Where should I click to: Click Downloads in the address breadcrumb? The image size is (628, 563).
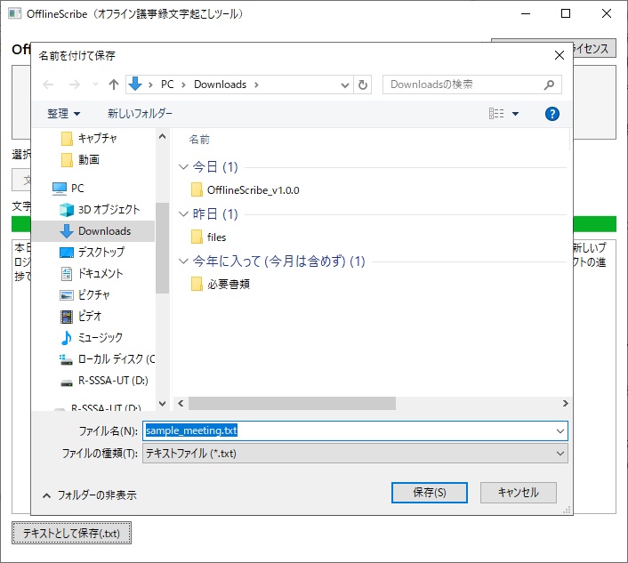tap(220, 84)
